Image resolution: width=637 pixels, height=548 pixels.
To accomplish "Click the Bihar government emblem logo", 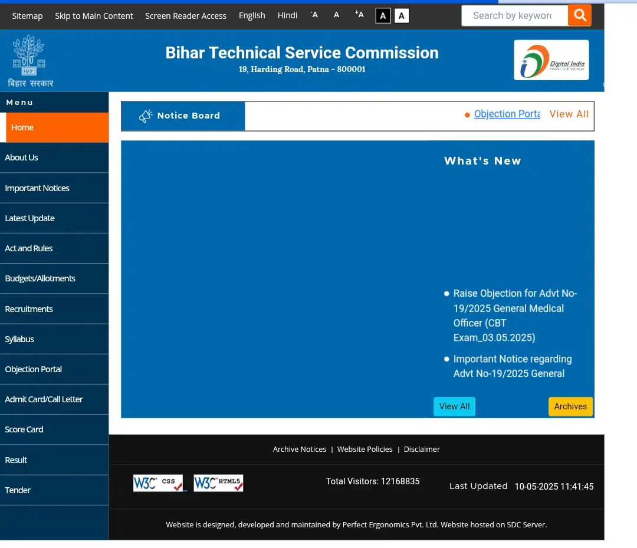I will click(x=29, y=60).
